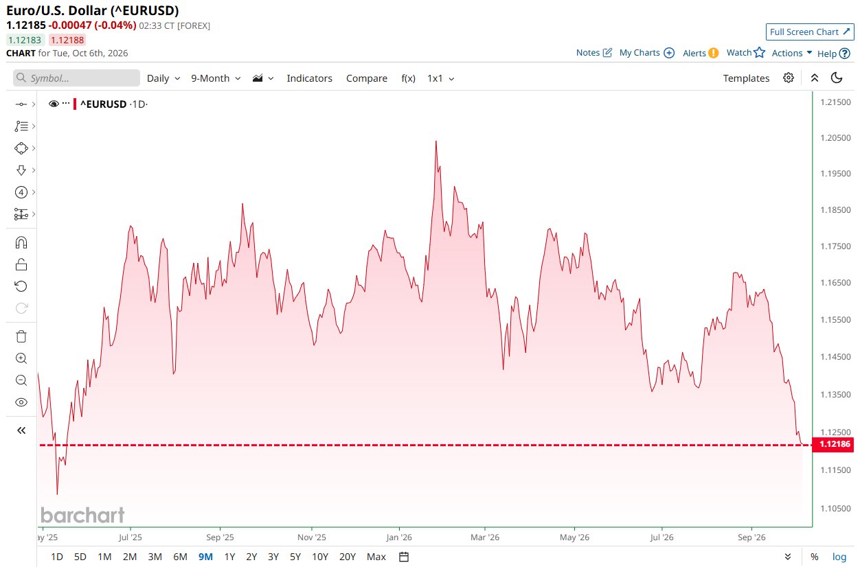Image resolution: width=860 pixels, height=567 pixels.
Task: Open the 1x1 grid layout dropdown
Action: tap(441, 78)
